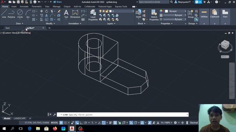Click the Rotate tool icon
236x132 pixels.
click(x=47, y=11)
